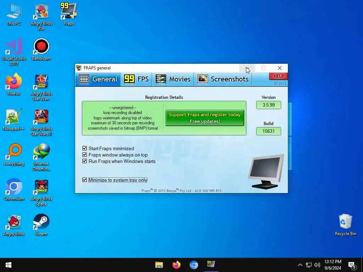
Task: Click the red HELP button
Action: pos(278,76)
